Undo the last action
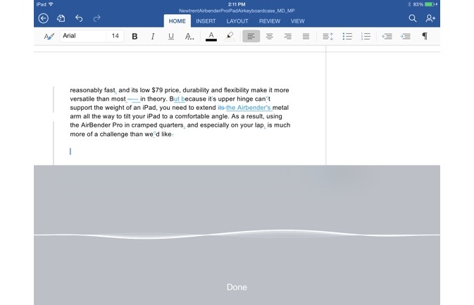This screenshot has height=305, width=474. (x=79, y=18)
